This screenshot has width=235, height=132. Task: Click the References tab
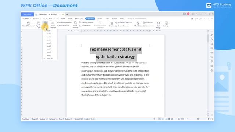[90, 19]
